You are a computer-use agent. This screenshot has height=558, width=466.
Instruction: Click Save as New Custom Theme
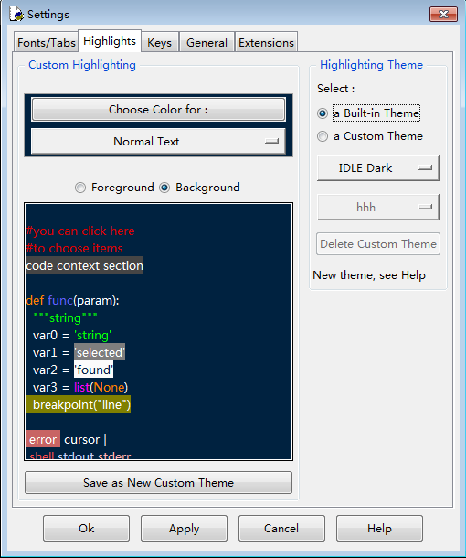coord(159,483)
